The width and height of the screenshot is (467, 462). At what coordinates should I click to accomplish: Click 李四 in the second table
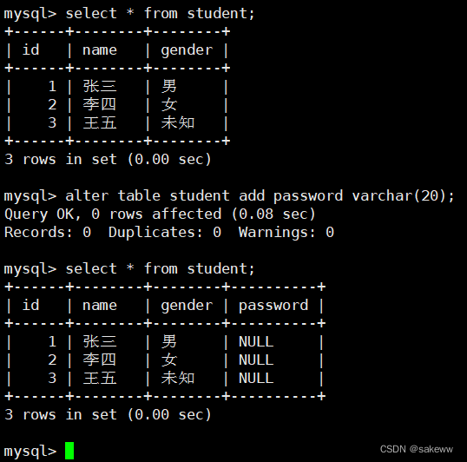point(100,360)
